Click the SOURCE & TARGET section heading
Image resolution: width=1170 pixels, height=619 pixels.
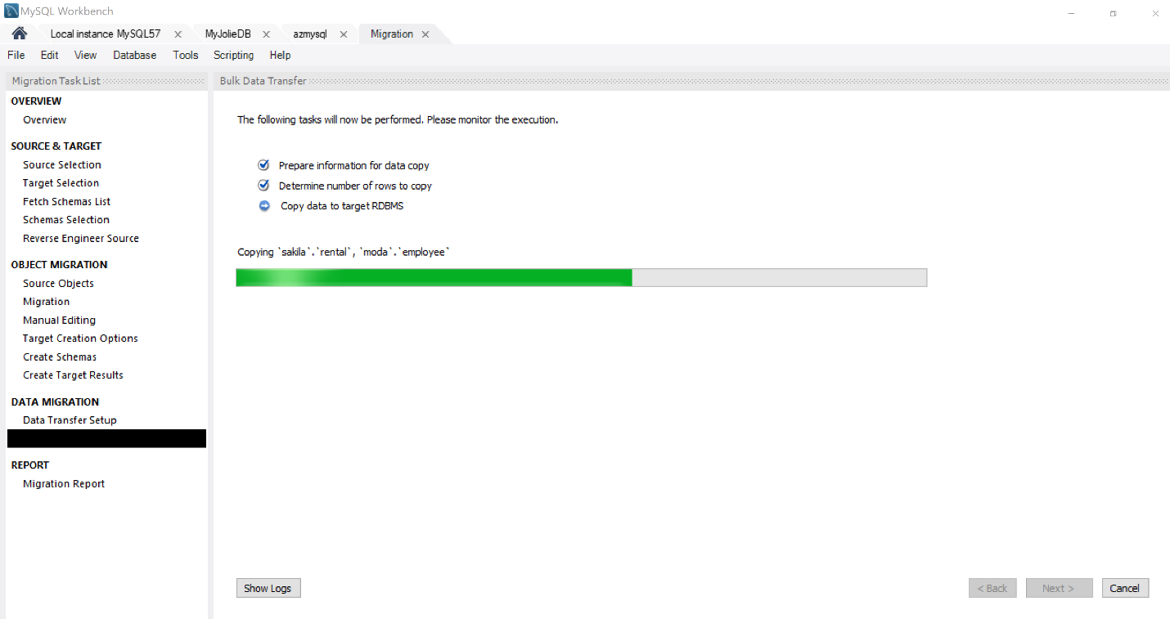56,146
